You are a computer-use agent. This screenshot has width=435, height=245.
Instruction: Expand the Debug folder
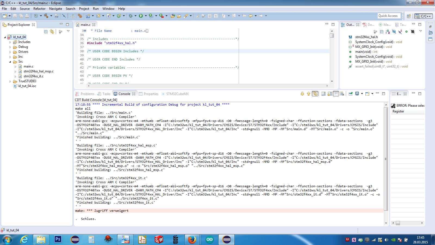(10, 47)
